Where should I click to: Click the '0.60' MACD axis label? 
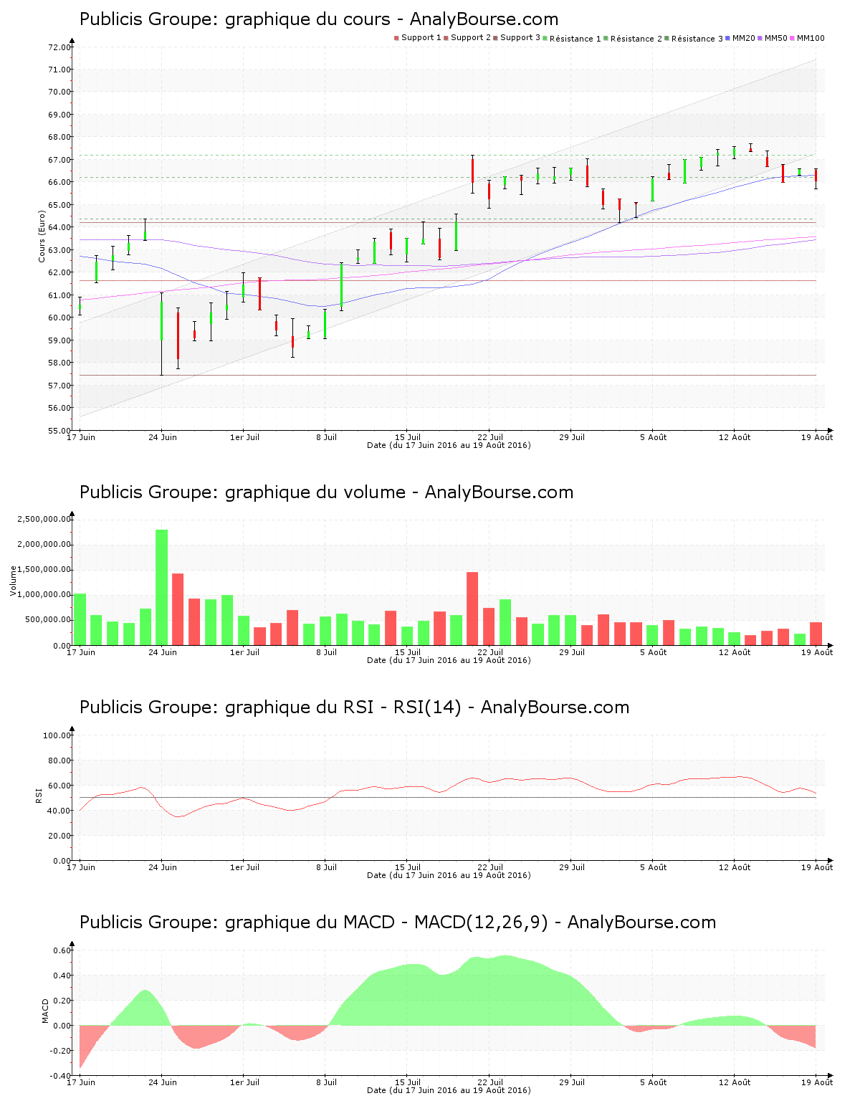point(62,950)
